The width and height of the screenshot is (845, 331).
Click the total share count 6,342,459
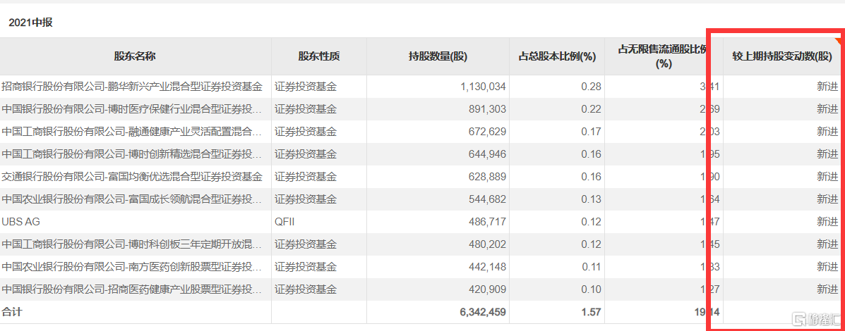[x=484, y=311]
